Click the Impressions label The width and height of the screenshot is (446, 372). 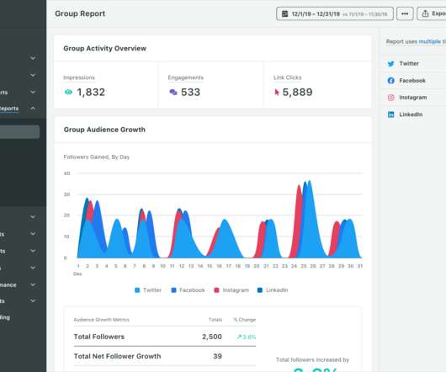(x=79, y=77)
